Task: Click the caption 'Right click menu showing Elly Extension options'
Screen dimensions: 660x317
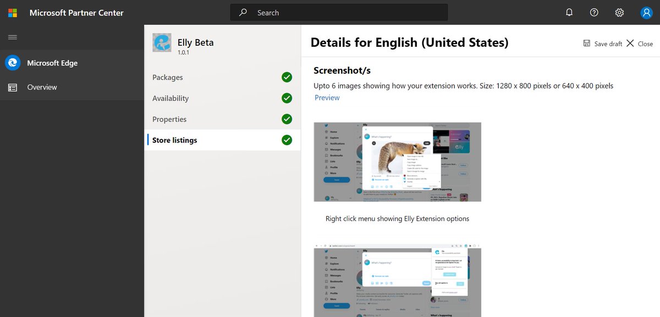Action: (x=397, y=218)
